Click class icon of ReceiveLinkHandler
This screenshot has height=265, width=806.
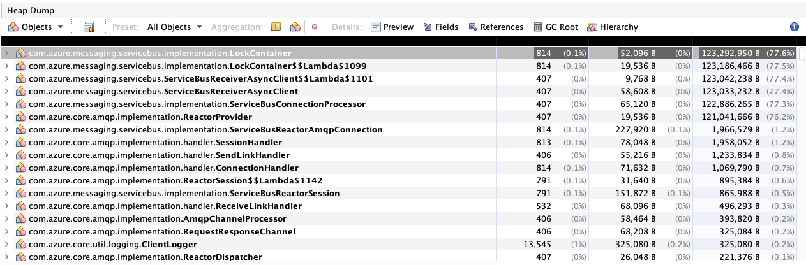coord(20,206)
